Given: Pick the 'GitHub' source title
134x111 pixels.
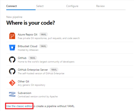Looking at the screenshot, I should point(22,58).
